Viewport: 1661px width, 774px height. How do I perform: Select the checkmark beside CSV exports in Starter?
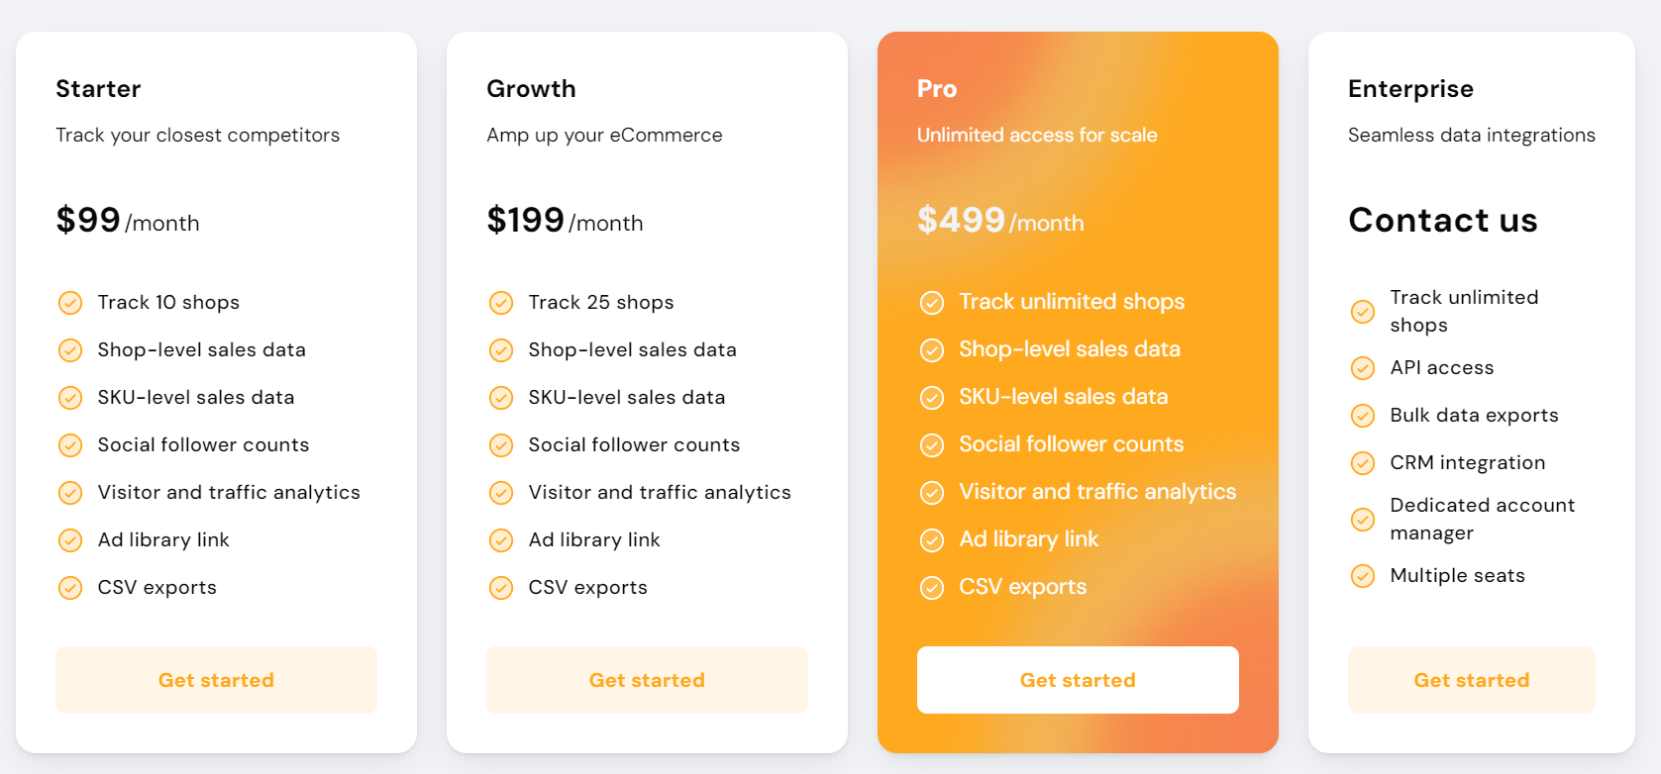[x=70, y=587]
